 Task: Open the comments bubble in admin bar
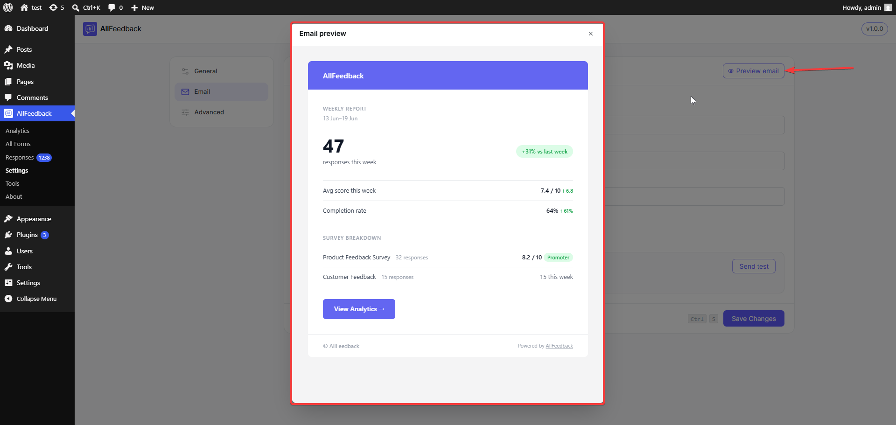112,7
